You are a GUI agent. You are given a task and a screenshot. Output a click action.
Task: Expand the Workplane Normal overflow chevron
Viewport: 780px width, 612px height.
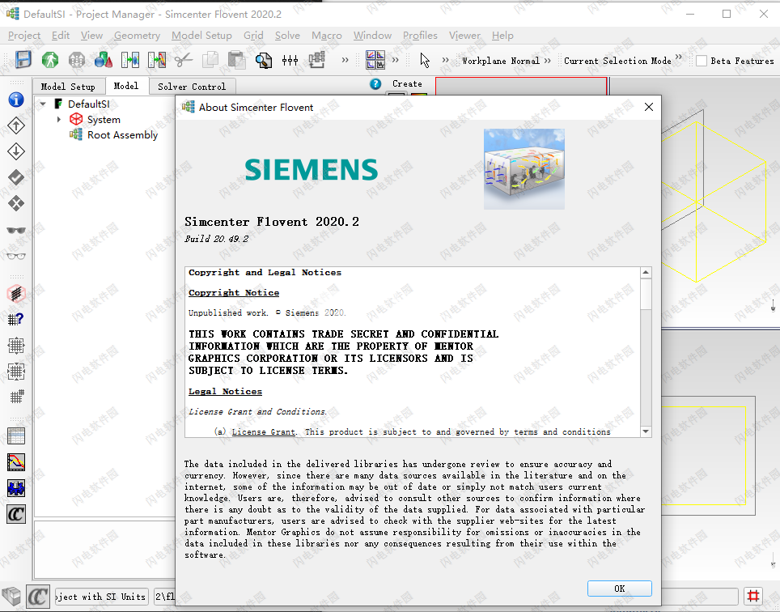(x=547, y=60)
